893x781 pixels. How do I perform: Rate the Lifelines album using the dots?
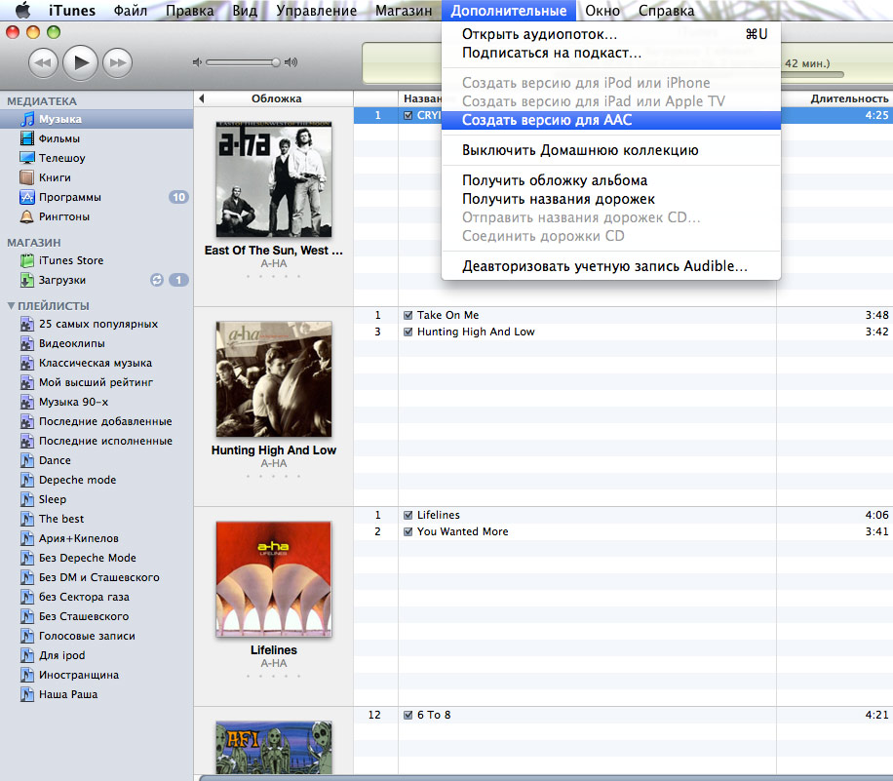tap(273, 676)
